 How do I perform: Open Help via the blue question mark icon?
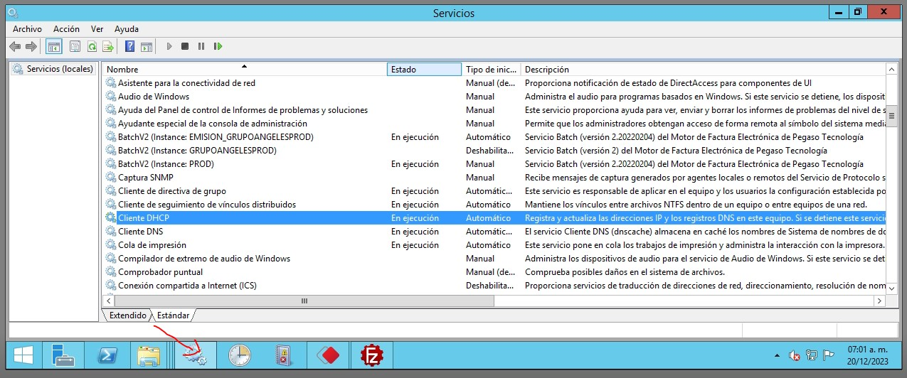click(129, 46)
